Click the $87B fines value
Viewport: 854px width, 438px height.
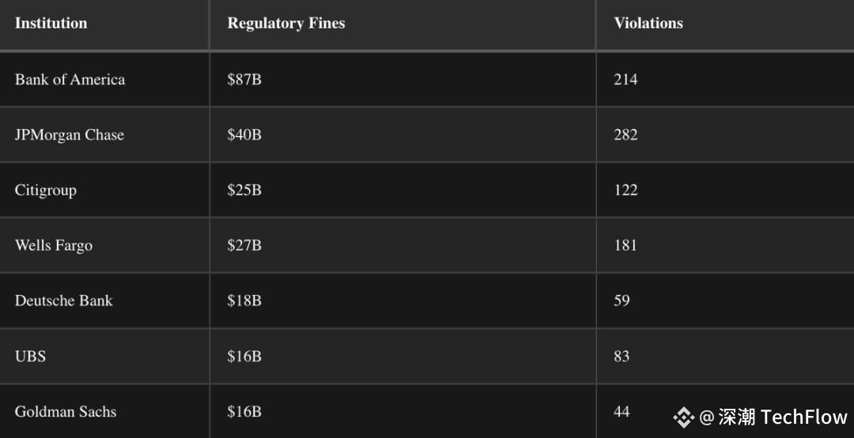click(x=244, y=80)
